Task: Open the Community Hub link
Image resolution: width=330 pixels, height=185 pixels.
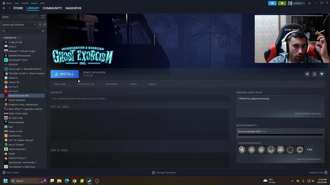Action: (x=86, y=84)
